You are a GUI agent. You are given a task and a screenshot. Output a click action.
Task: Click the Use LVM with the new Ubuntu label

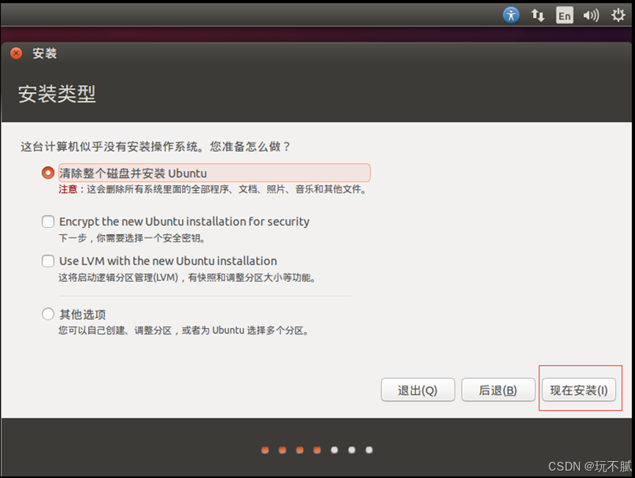click(168, 261)
